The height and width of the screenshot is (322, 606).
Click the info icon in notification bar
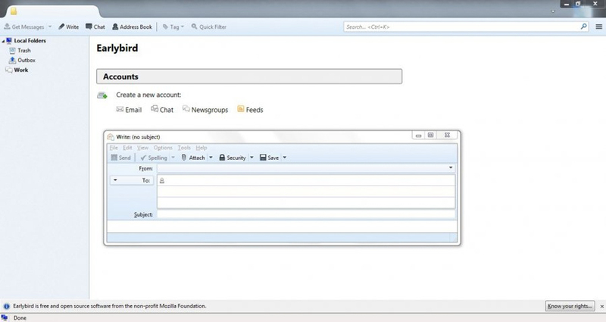(x=7, y=306)
